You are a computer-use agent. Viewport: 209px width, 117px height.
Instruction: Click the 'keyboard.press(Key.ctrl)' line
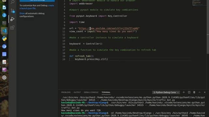(x=91, y=59)
